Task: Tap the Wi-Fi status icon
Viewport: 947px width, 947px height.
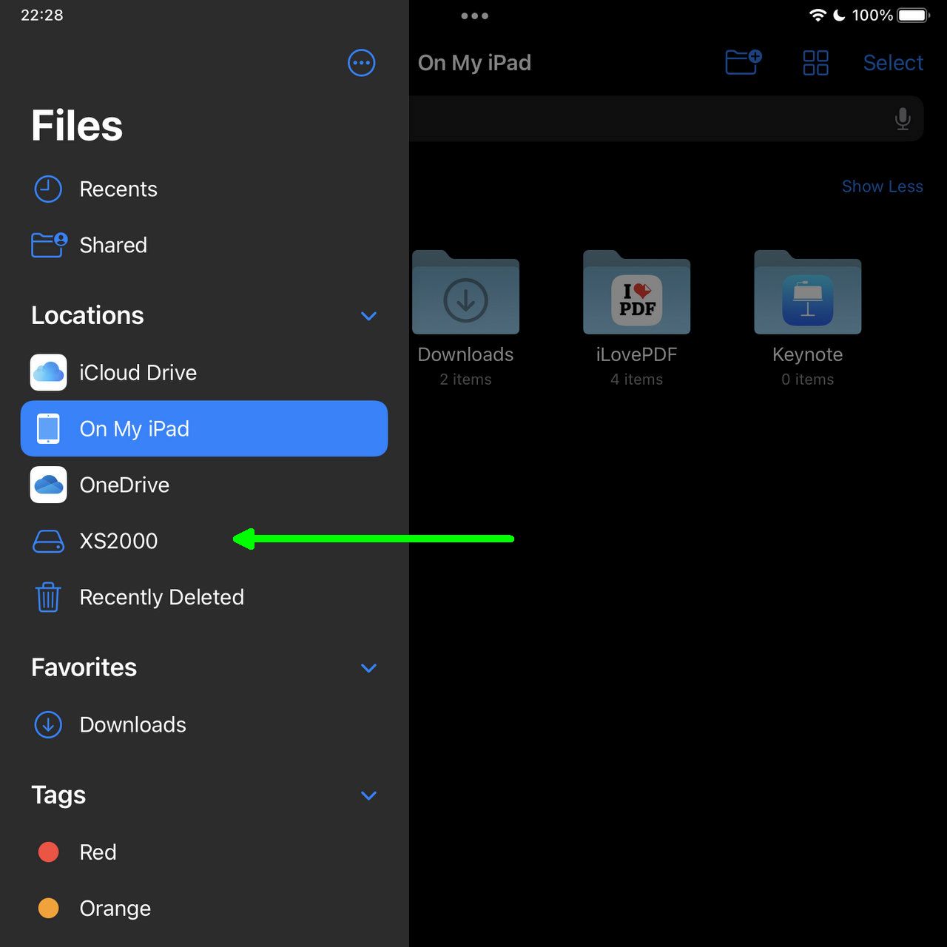Action: click(x=818, y=16)
